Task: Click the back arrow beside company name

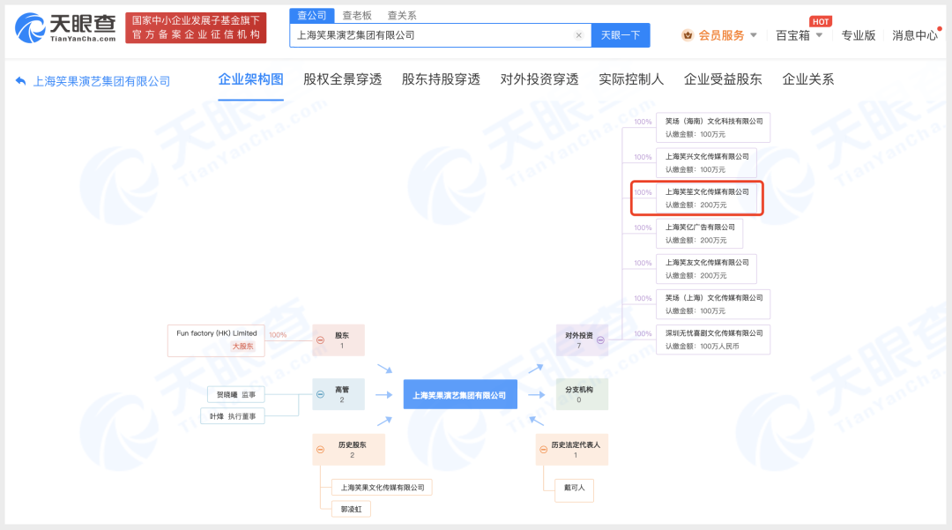Action: tap(20, 81)
